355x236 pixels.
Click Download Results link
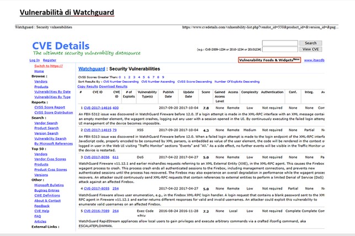(113, 87)
